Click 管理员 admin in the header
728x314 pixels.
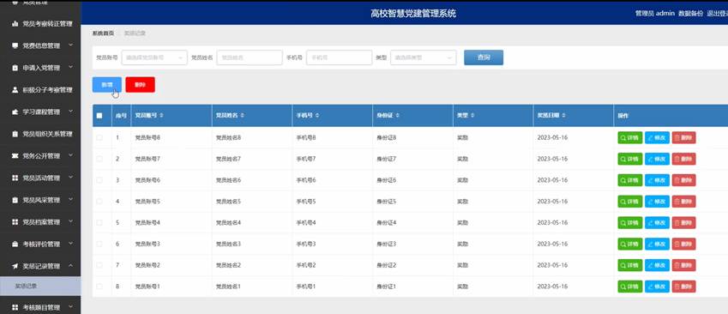654,14
